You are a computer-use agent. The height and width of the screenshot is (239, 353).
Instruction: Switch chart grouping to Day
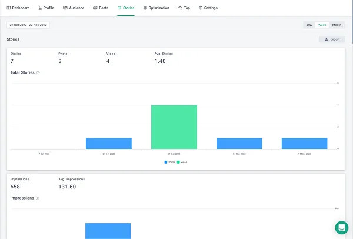[309, 25]
